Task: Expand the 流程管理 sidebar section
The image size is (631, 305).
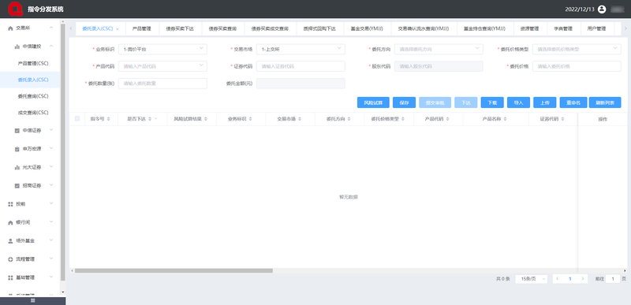Action: 51,259
